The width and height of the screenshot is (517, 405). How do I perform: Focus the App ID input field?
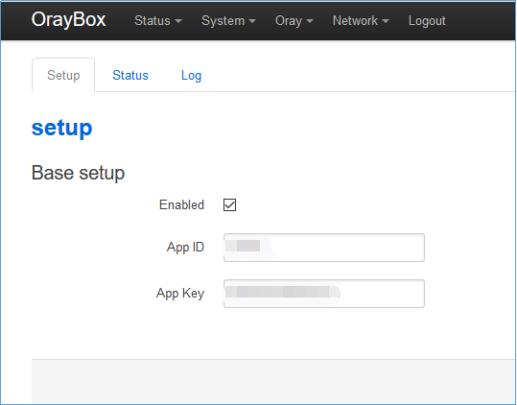[x=324, y=248]
